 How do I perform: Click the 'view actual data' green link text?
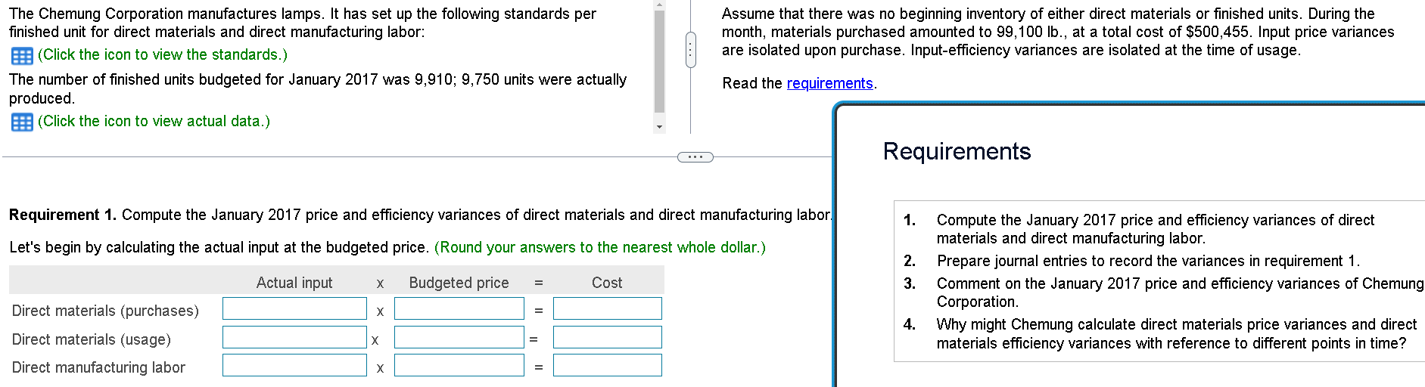coord(154,121)
